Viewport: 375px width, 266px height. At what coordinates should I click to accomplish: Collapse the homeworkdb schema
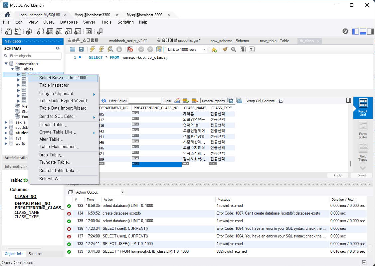coord(6,64)
